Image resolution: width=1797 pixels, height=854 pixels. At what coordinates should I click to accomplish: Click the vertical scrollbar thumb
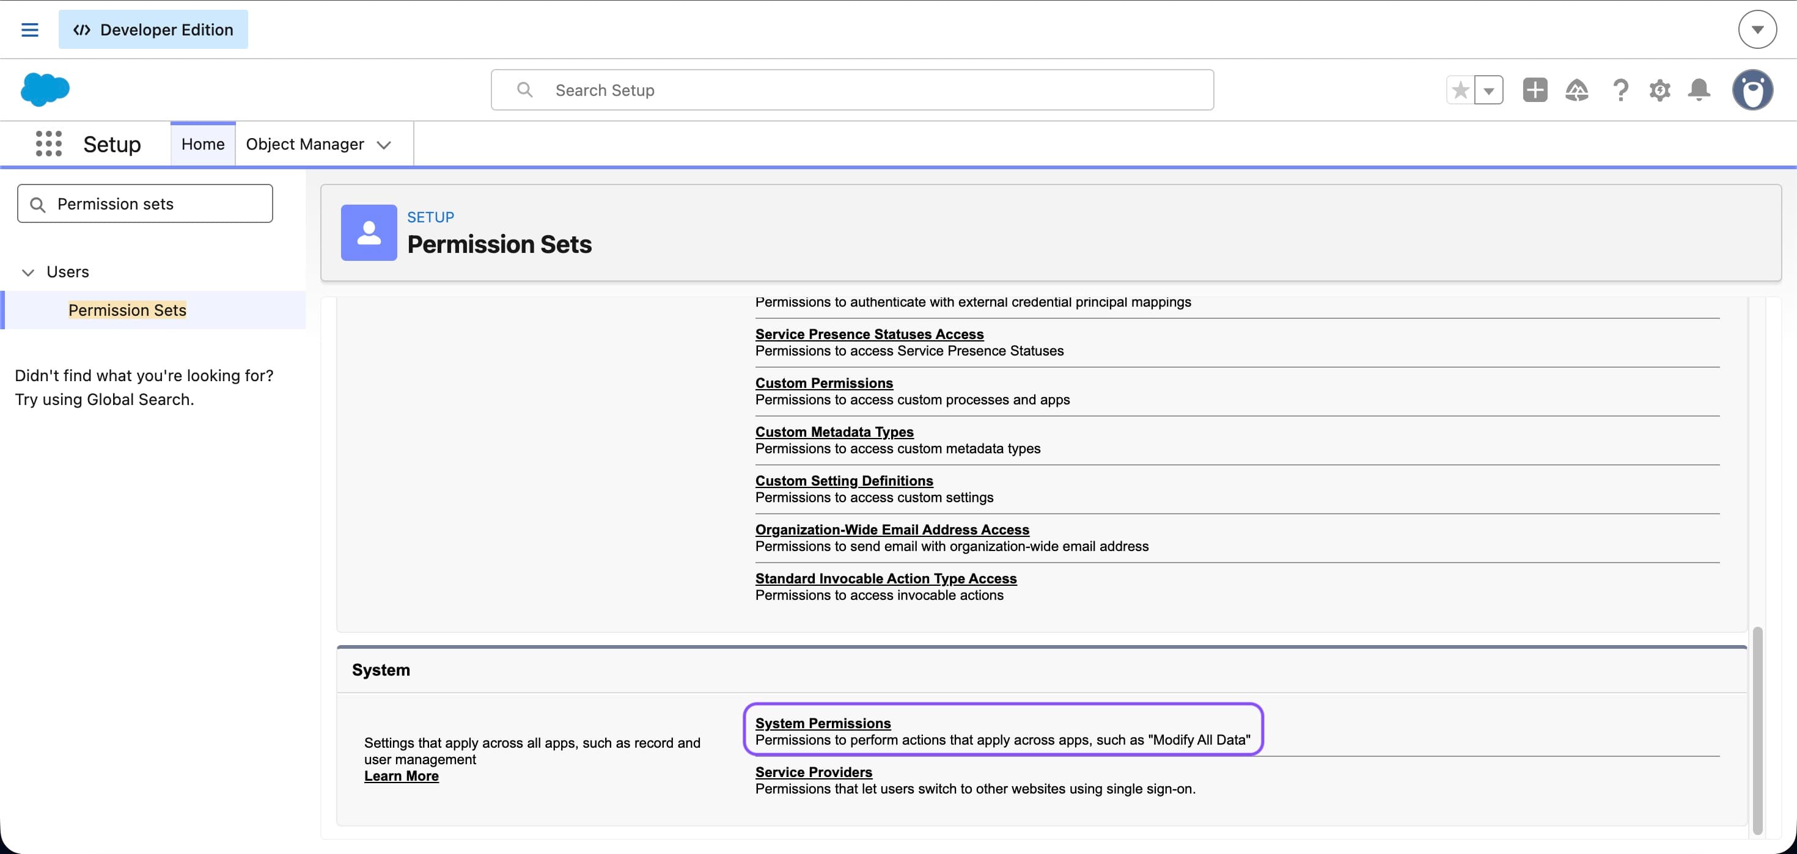tap(1757, 730)
